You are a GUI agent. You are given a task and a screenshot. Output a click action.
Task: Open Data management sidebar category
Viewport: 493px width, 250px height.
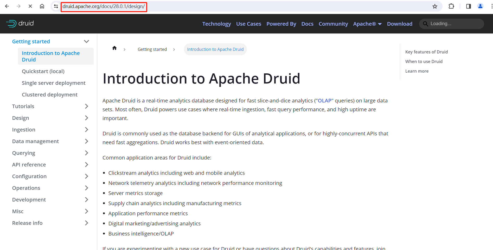click(35, 141)
